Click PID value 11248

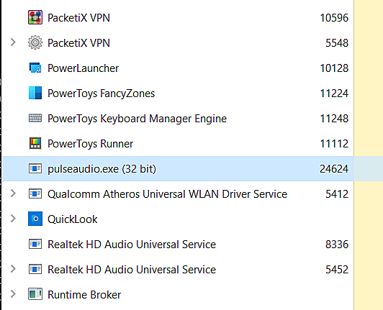[334, 119]
